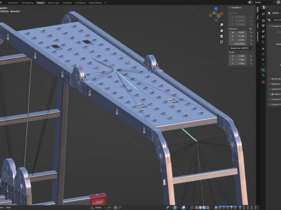This screenshot has height=210, width=281.
Task: Open the View Layer properties tab icon
Action: [x=263, y=31]
